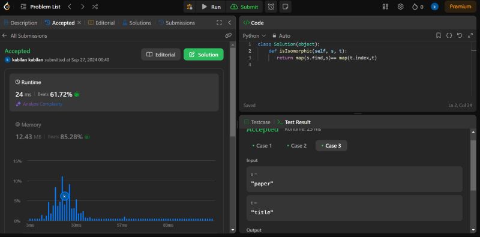Viewport: 480px width, 237px height.
Task: Select the Test Result tab
Action: 294,122
